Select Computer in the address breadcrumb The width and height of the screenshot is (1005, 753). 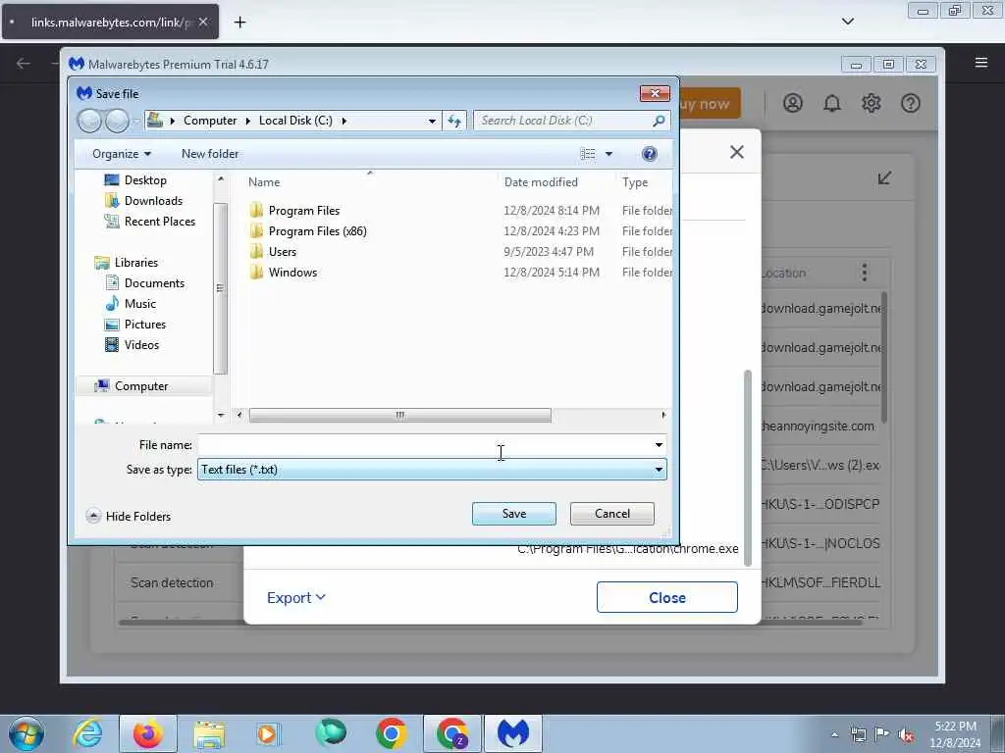(x=210, y=121)
